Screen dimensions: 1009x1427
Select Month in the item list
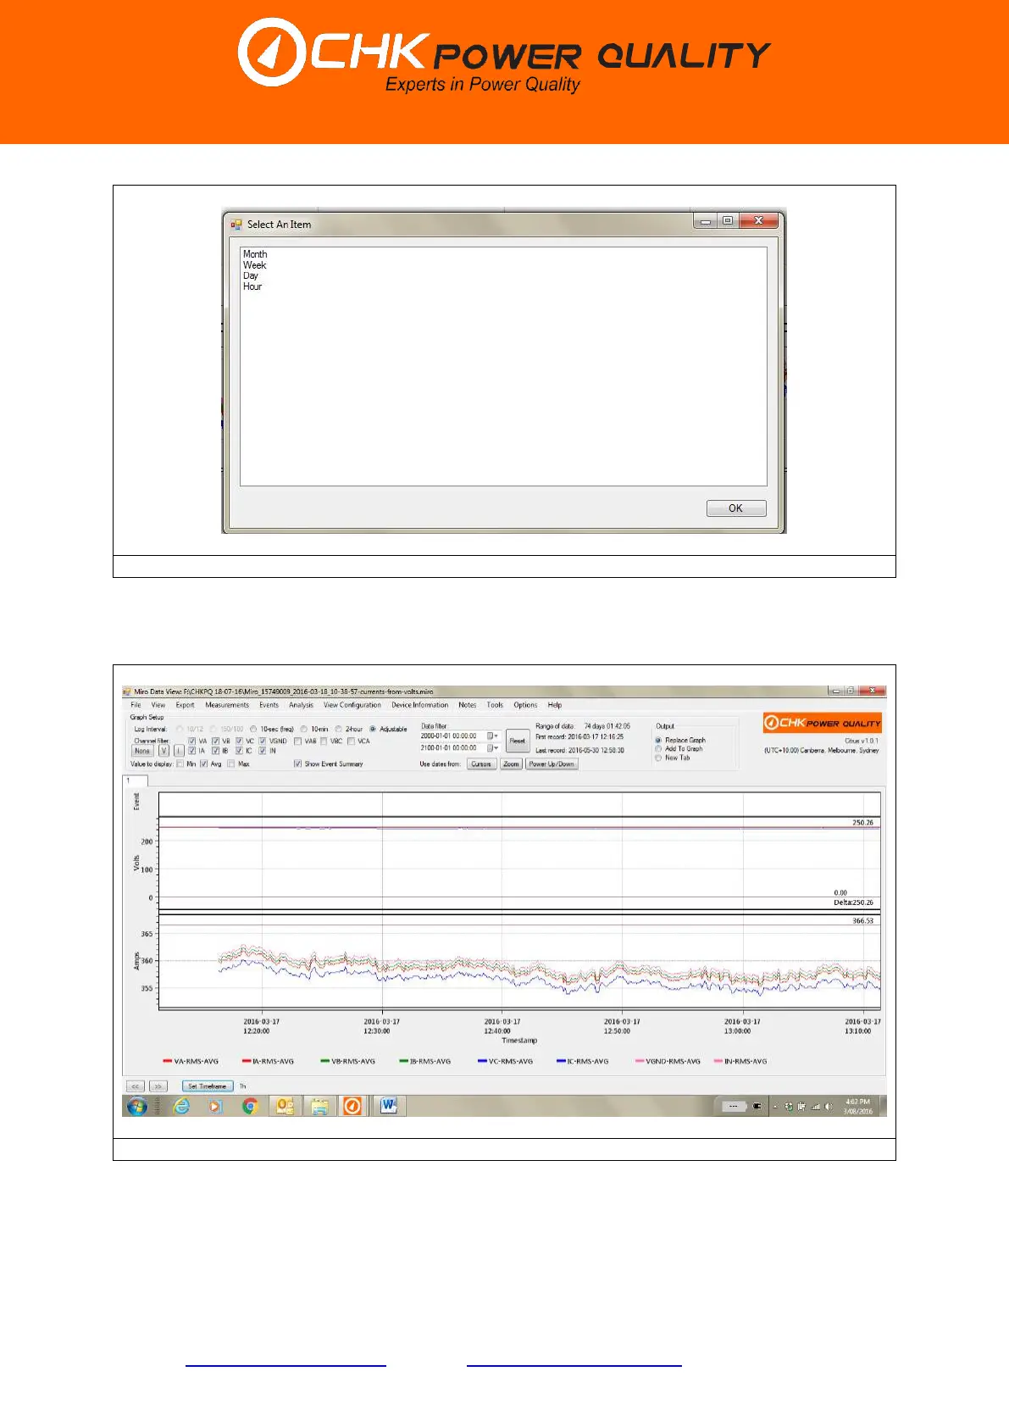[255, 254]
